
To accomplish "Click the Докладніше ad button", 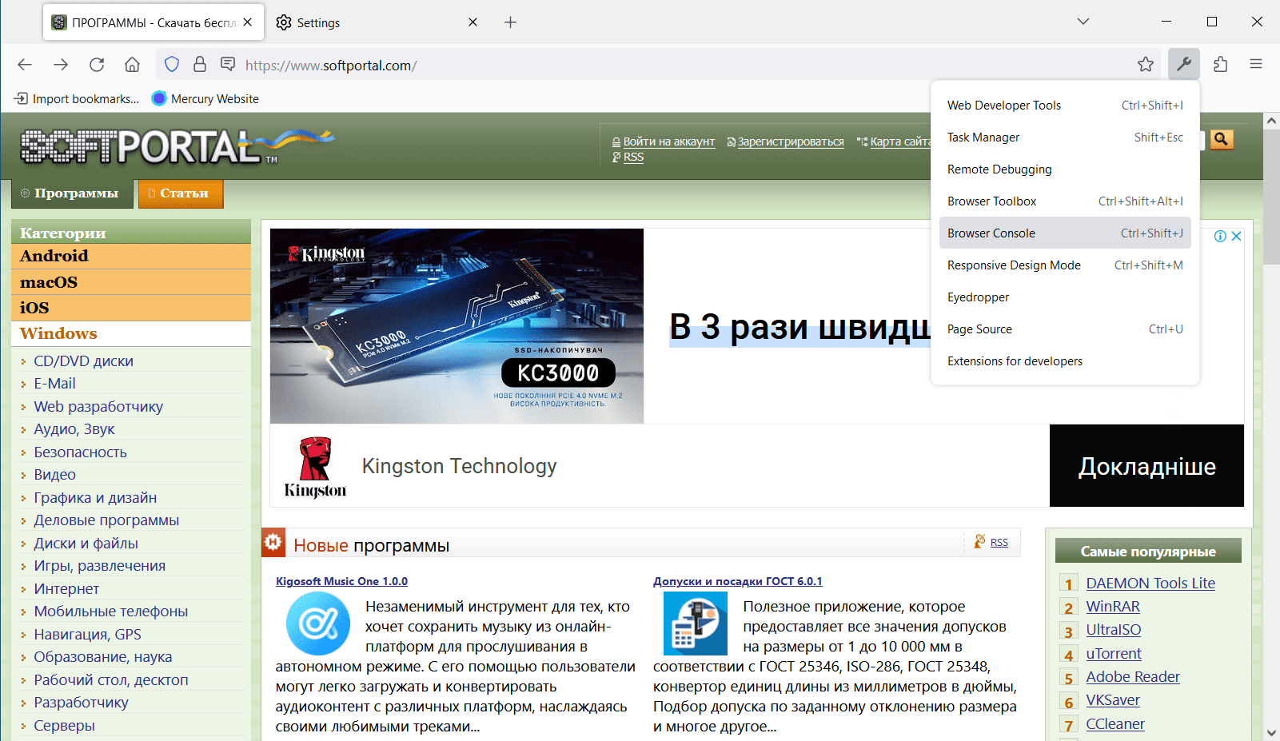I will click(1146, 466).
